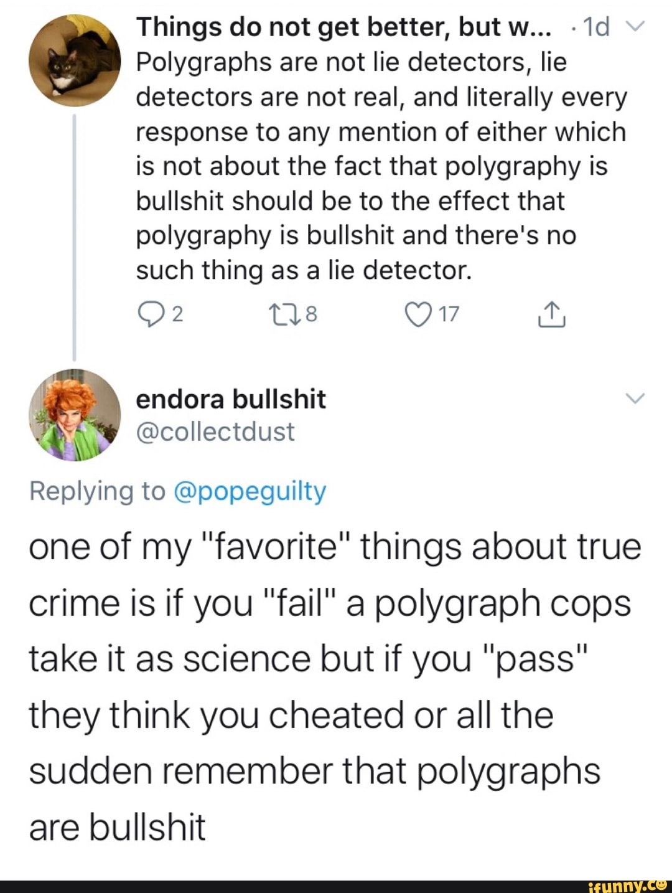Click the @collectdust username
This screenshot has width=672, height=893.
point(216,431)
